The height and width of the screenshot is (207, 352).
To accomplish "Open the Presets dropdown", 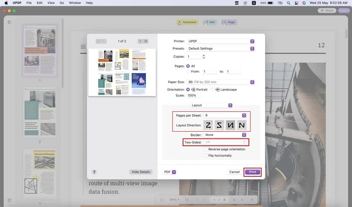I will pyautogui.click(x=221, y=48).
